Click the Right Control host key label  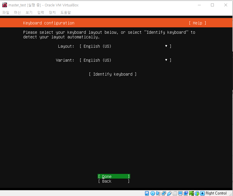(216, 193)
